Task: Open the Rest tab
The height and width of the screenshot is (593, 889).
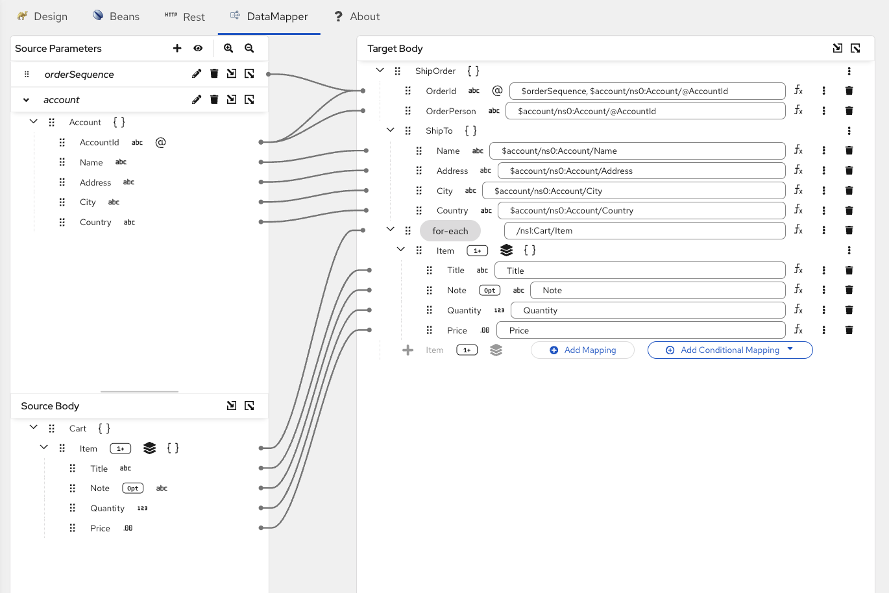Action: pyautogui.click(x=185, y=16)
